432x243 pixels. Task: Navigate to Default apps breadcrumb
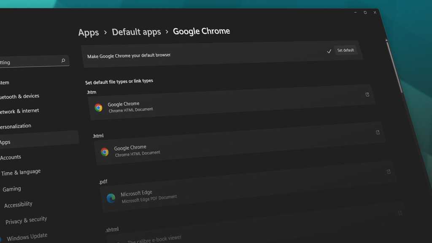tap(136, 32)
